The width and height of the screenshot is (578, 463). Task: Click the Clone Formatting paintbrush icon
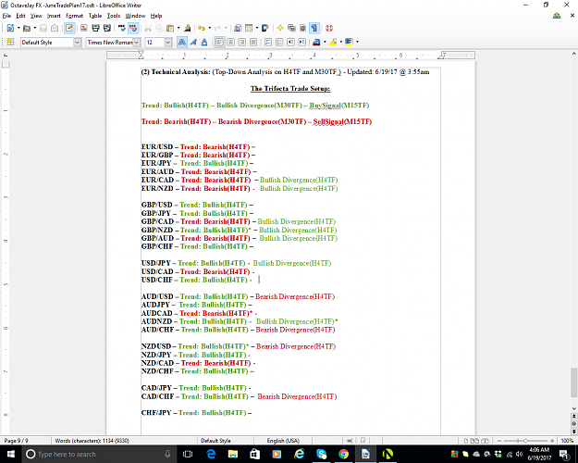tap(188, 28)
